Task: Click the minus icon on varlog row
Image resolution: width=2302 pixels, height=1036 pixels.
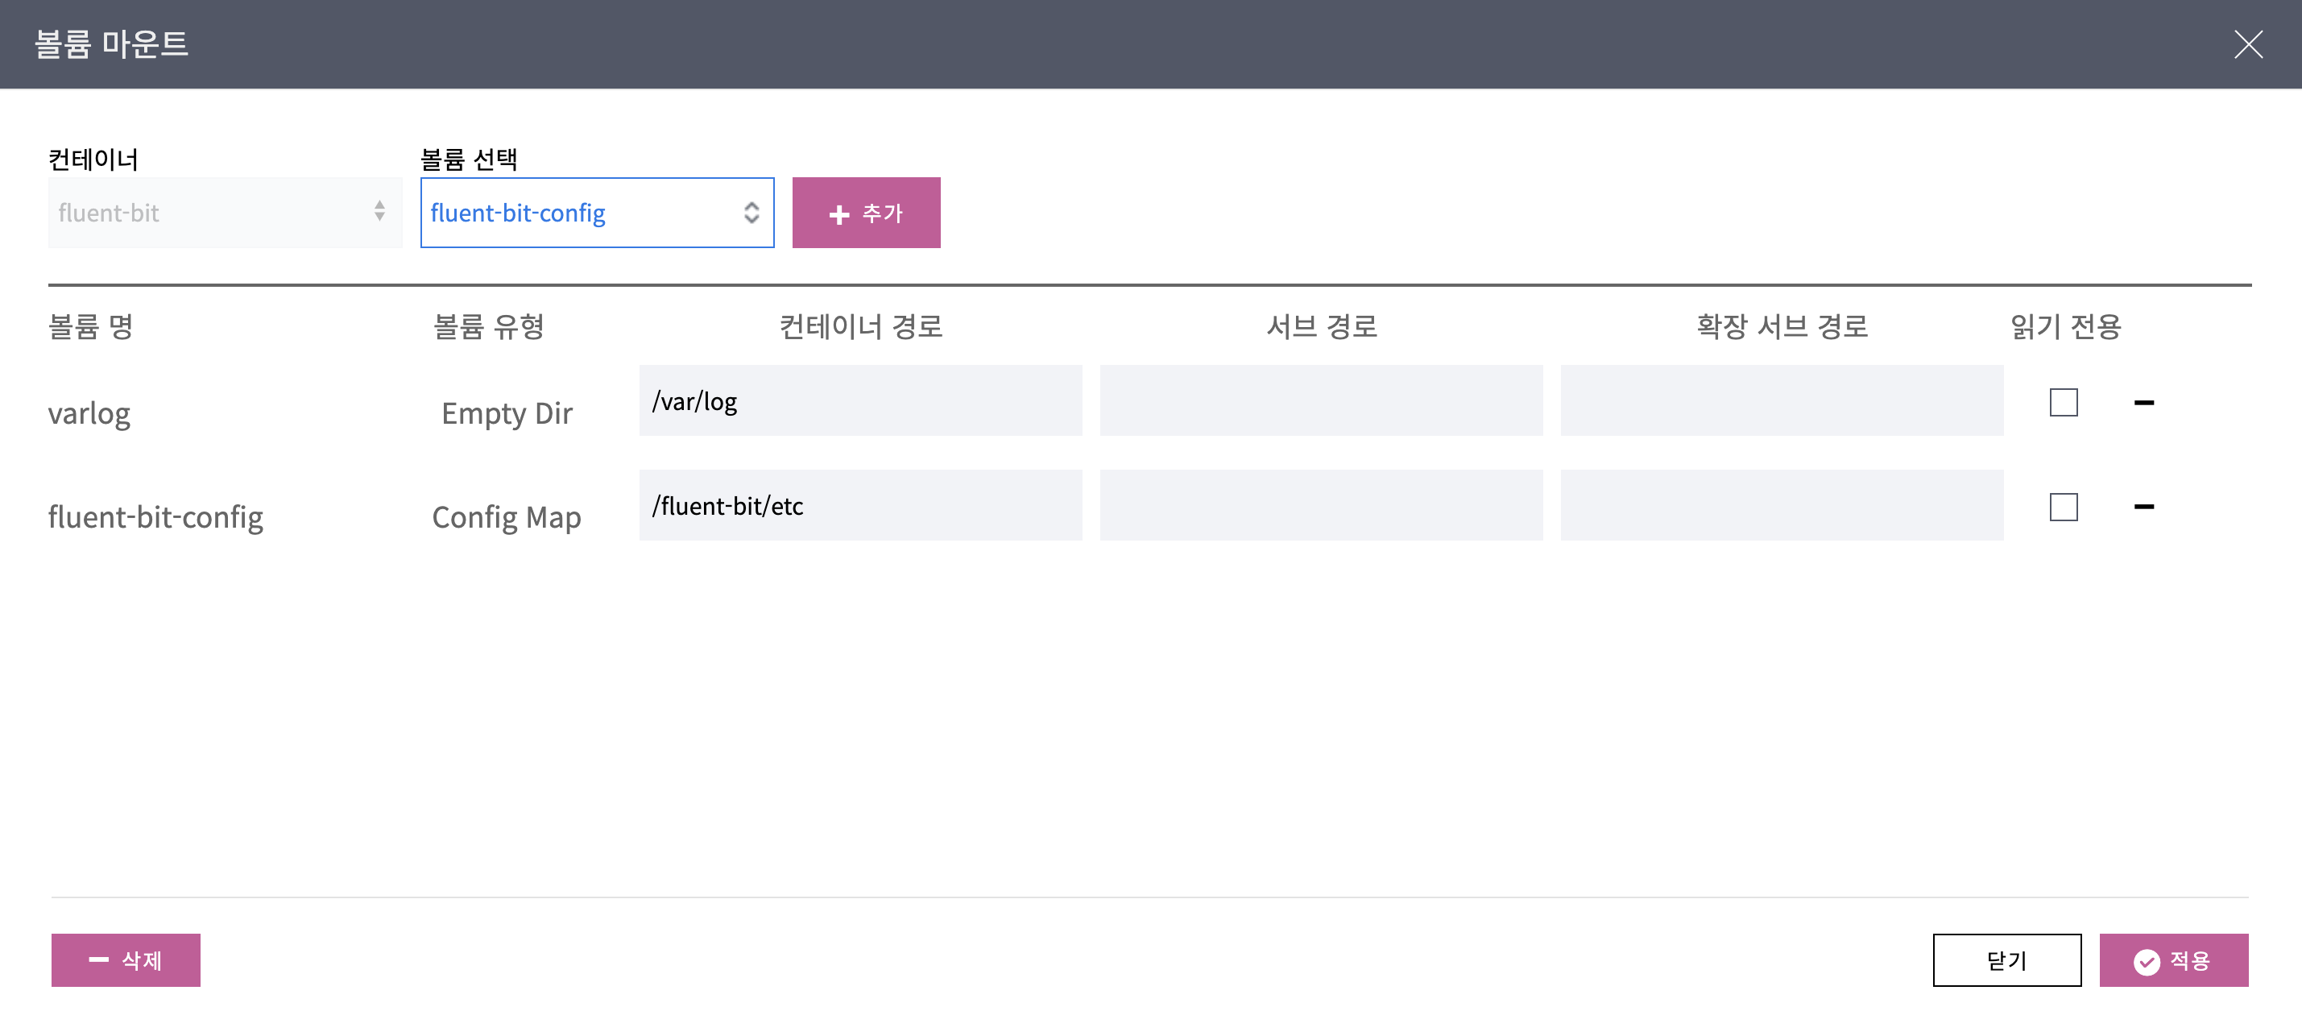Action: coord(2143,402)
